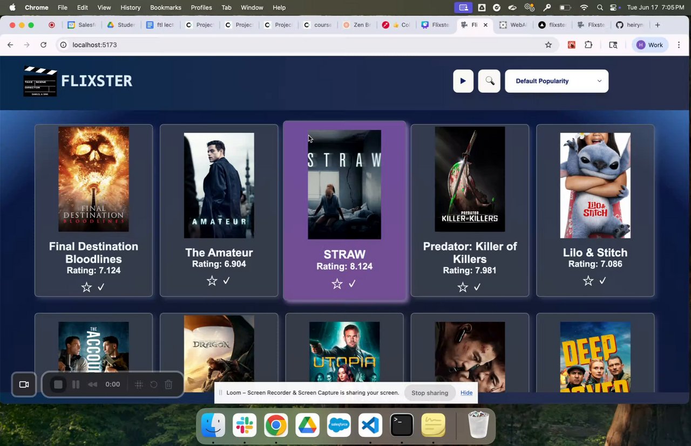Switch to the Salesforce browser tab
691x446 pixels.
click(81, 25)
